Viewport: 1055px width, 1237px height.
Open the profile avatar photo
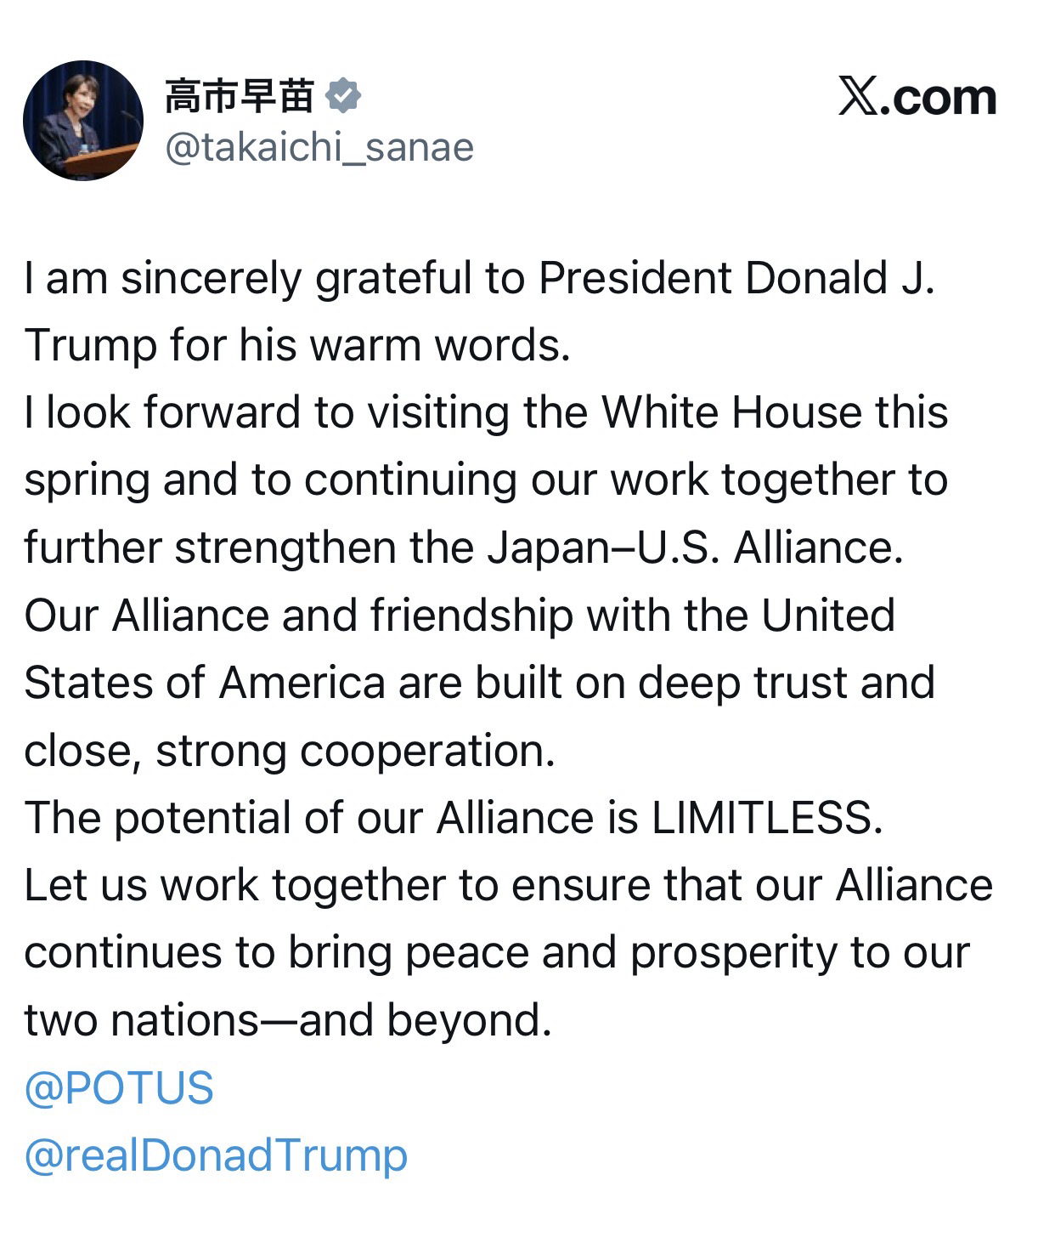[83, 120]
